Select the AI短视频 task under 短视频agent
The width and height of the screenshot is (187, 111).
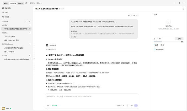tap(14, 48)
